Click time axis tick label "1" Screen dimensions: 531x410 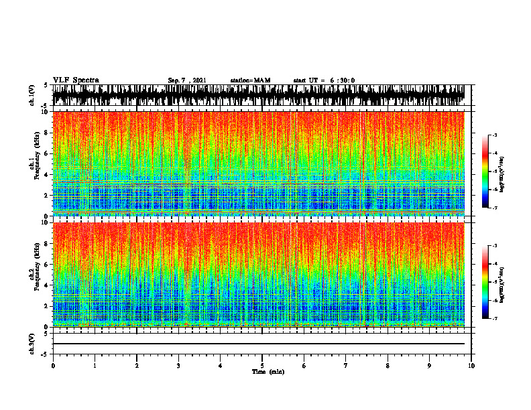(95, 366)
